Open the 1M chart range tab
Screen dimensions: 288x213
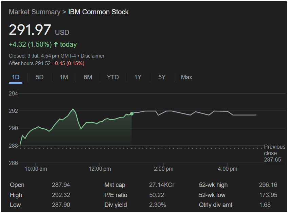point(64,77)
